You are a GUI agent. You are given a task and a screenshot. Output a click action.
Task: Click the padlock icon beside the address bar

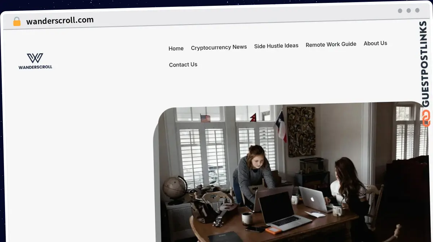(16, 21)
